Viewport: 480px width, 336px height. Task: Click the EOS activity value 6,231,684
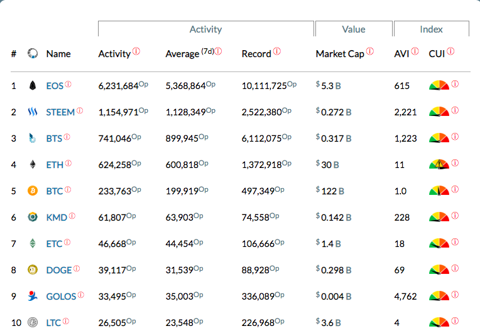click(x=123, y=85)
